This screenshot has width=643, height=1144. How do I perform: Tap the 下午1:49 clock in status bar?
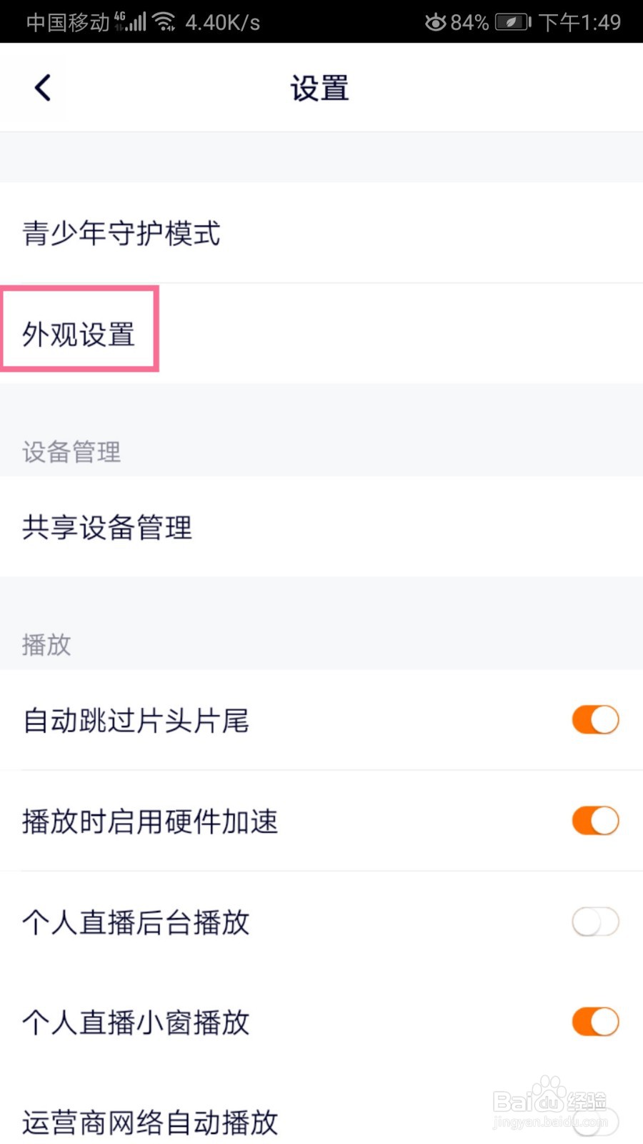[580, 22]
